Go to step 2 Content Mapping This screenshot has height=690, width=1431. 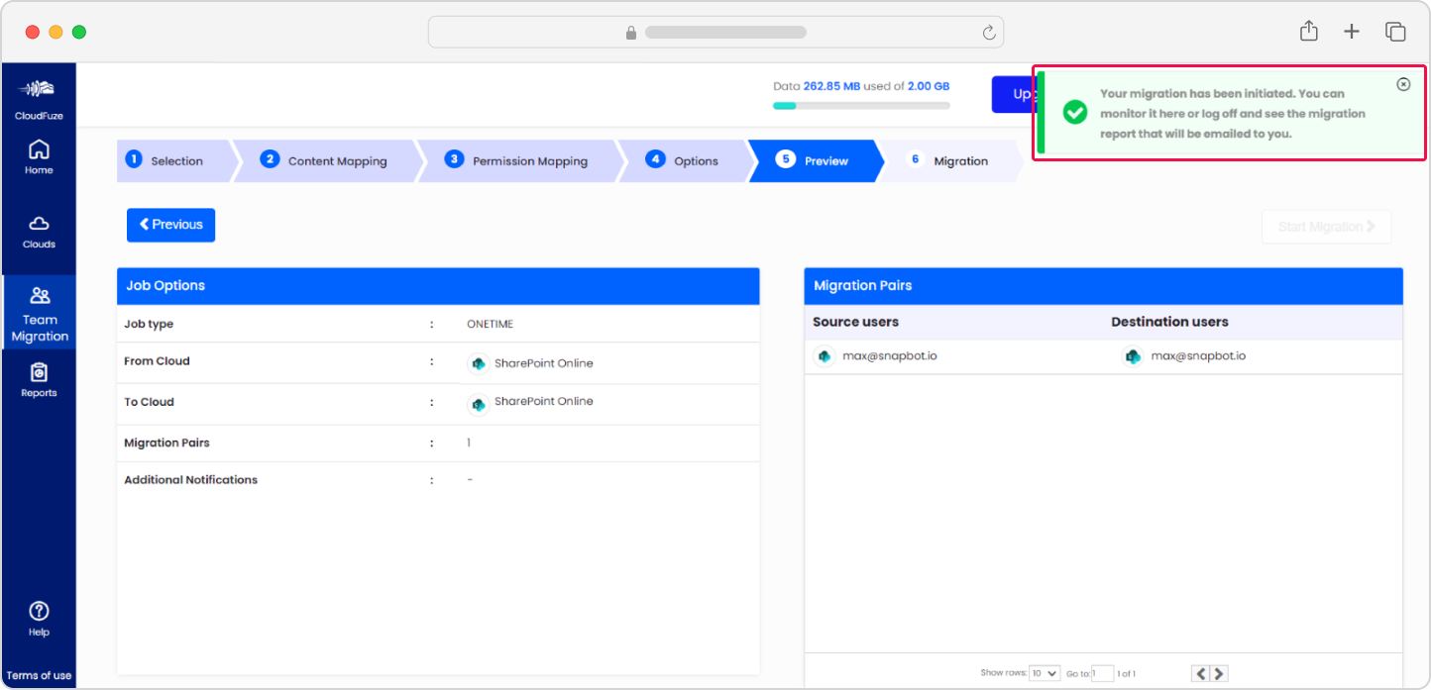click(x=328, y=160)
